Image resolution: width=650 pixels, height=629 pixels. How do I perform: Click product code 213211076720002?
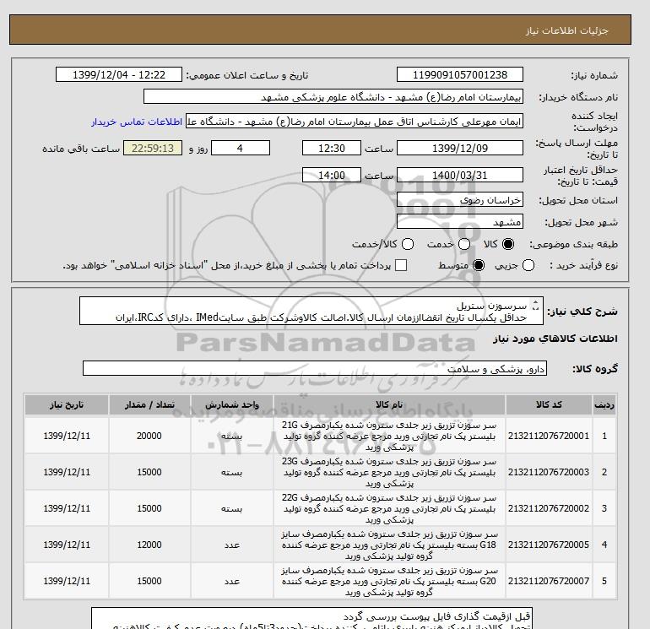(x=549, y=508)
